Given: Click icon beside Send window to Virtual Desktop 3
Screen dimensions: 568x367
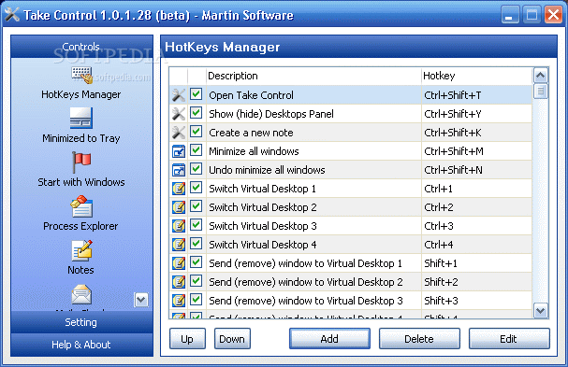Looking at the screenshot, I should tap(179, 301).
